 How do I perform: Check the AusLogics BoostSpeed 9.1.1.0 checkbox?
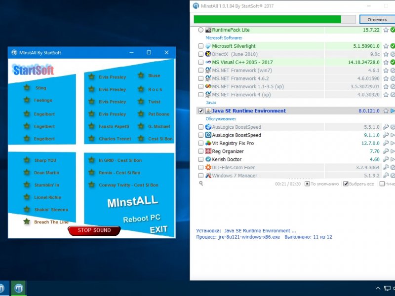coord(200,135)
